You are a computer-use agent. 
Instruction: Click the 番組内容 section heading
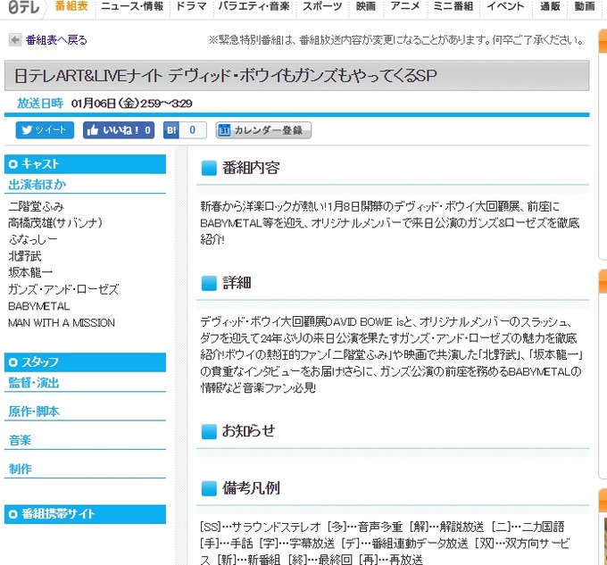pyautogui.click(x=251, y=168)
